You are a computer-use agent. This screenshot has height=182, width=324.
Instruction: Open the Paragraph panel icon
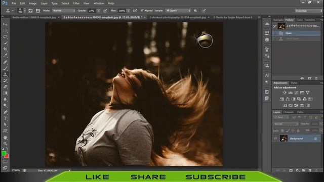tap(267, 82)
